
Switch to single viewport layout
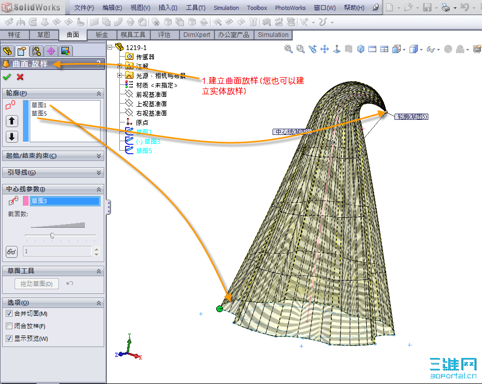[372, 49]
